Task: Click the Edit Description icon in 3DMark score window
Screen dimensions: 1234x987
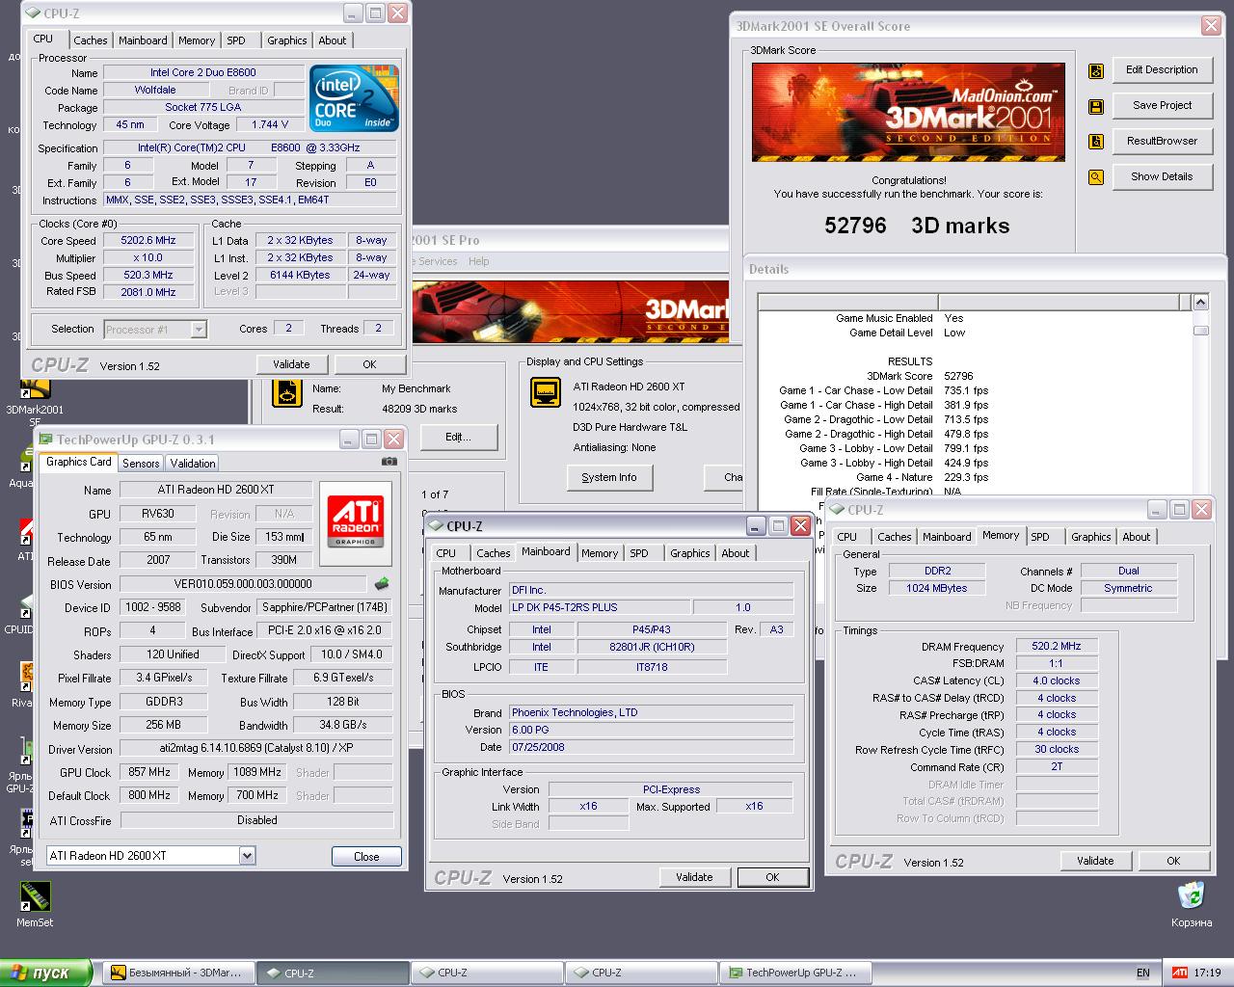Action: 1096,71
